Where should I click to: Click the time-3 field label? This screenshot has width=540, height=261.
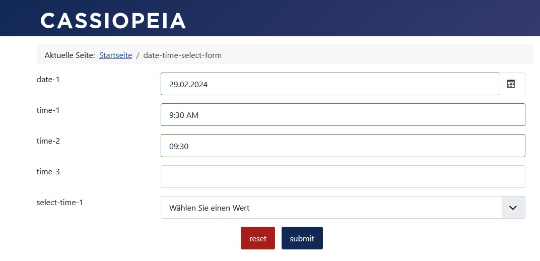click(x=48, y=172)
